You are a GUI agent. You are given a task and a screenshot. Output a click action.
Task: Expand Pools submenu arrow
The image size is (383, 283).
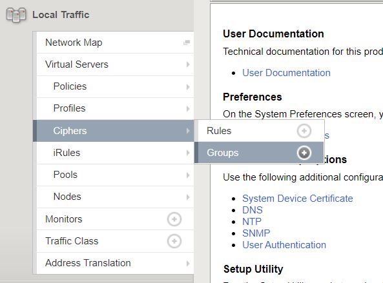[188, 175]
